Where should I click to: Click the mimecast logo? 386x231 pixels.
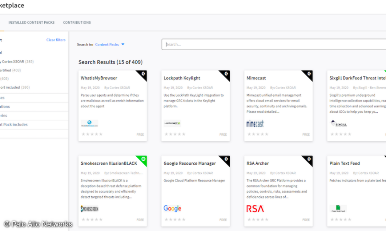(255, 124)
